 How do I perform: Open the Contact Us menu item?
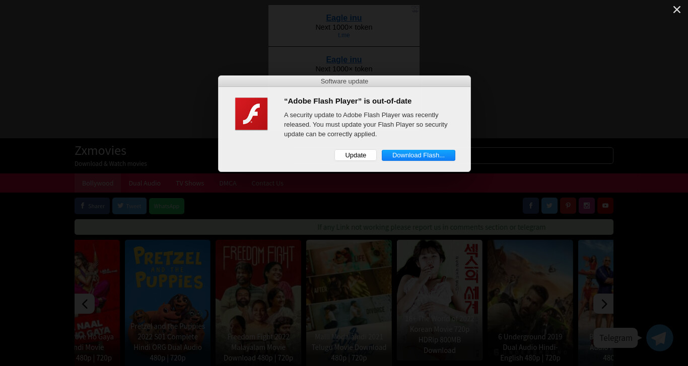point(267,183)
